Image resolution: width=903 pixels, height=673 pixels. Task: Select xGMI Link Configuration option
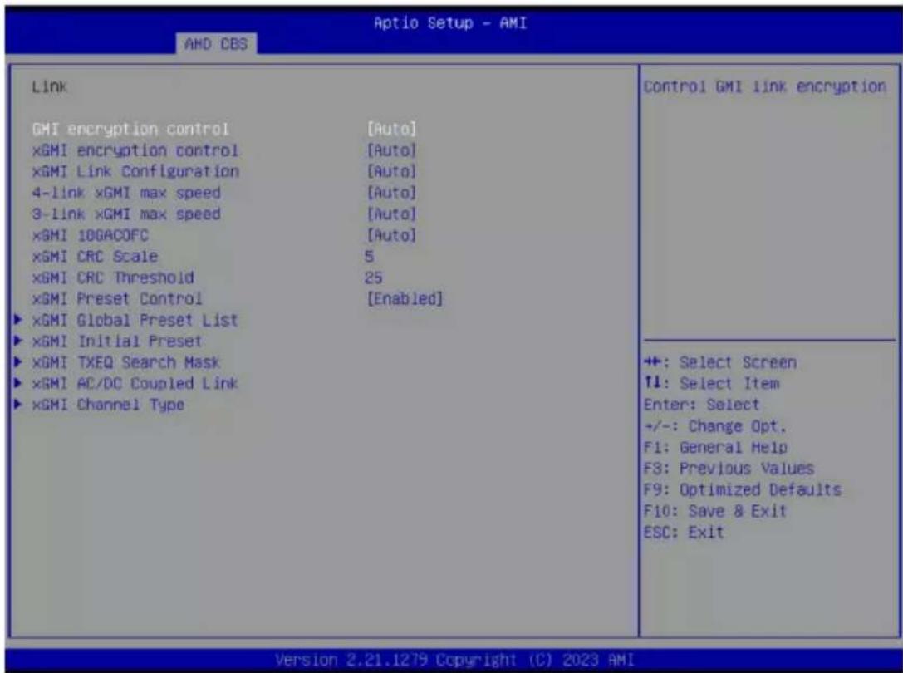[135, 171]
